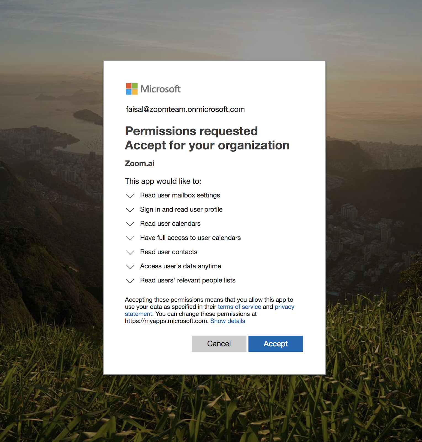Expand the Access user's data anytime chevron
This screenshot has height=442, width=422.
click(130, 267)
